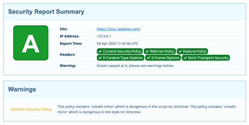Select the X-Frame-Options header badge
249x125 pixels.
point(165,58)
